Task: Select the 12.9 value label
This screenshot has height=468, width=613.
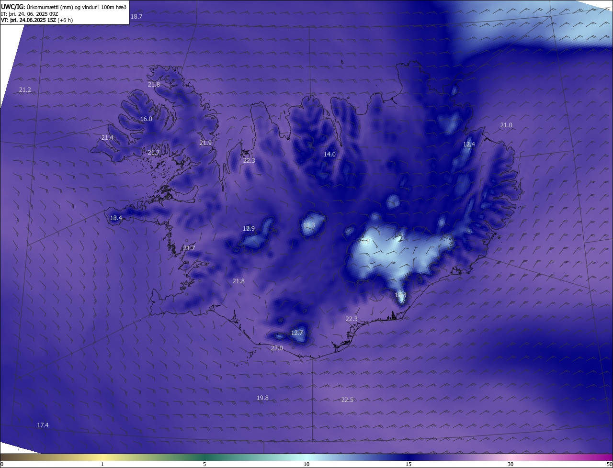Action: pos(249,228)
